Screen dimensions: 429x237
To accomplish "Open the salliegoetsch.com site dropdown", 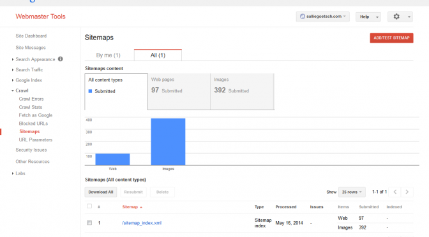I will [x=322, y=17].
